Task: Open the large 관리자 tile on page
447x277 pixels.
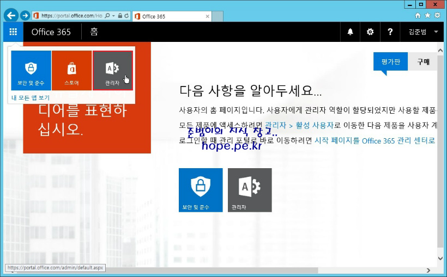Action: (250, 190)
